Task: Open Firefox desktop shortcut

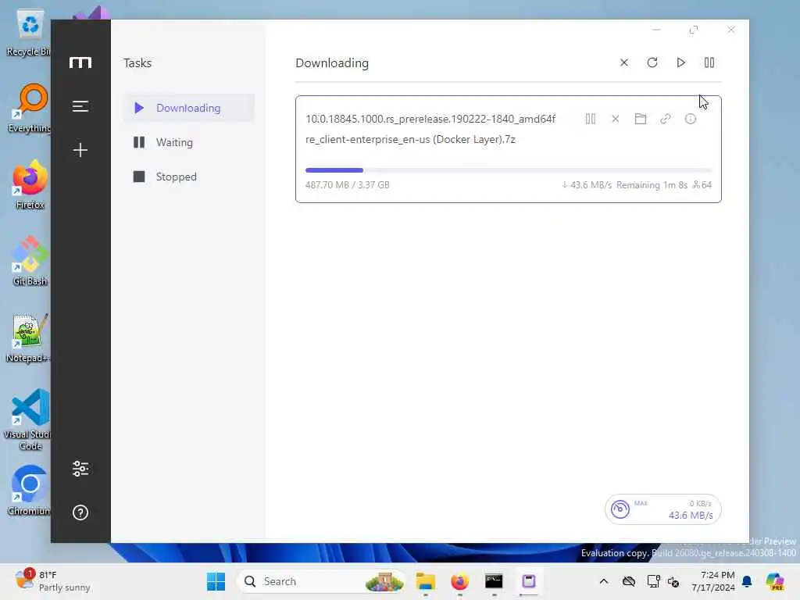Action: pyautogui.click(x=30, y=184)
